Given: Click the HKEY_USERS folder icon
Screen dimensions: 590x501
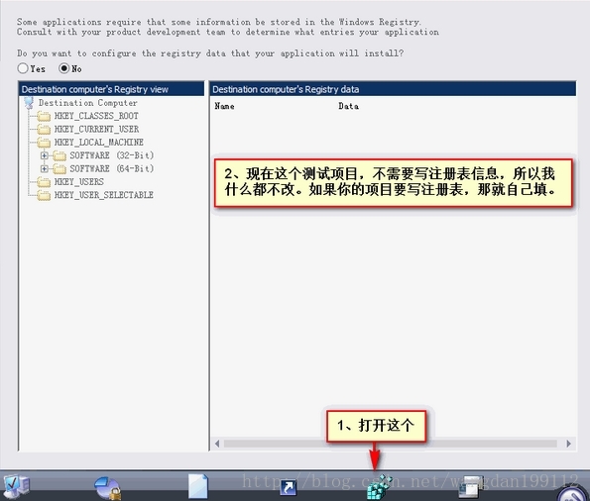Looking at the screenshot, I should click(x=44, y=182).
